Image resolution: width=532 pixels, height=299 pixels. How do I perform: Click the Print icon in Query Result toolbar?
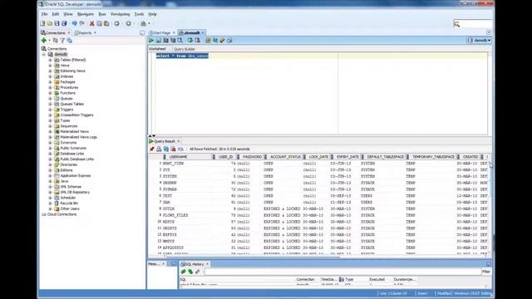[x=159, y=149]
